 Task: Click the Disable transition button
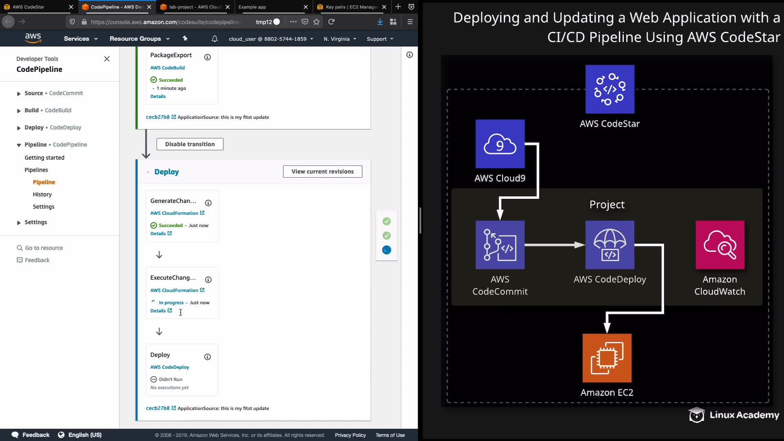[190, 144]
